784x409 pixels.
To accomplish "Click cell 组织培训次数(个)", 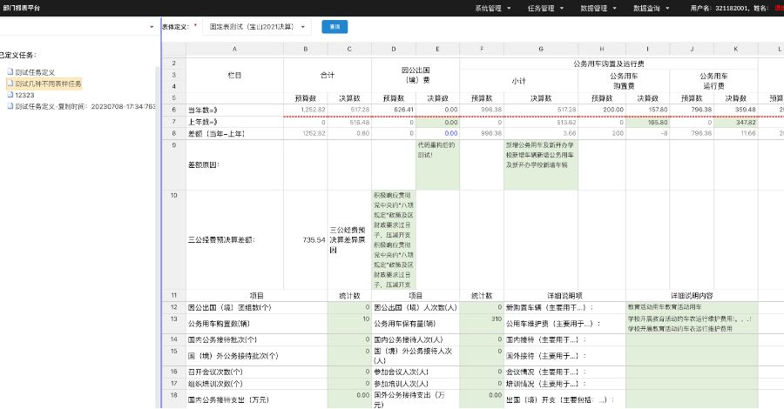I will click(x=256, y=384).
